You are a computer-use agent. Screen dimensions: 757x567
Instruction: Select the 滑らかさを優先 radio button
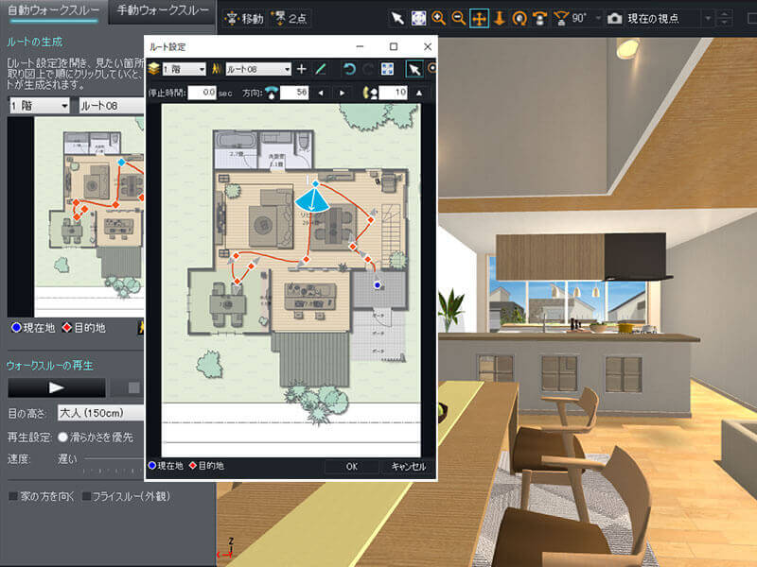(62, 438)
